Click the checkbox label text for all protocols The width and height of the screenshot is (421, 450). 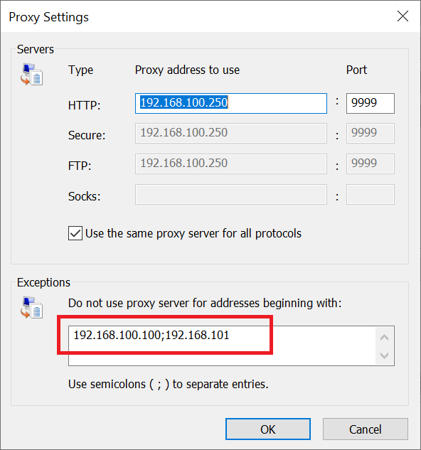193,233
